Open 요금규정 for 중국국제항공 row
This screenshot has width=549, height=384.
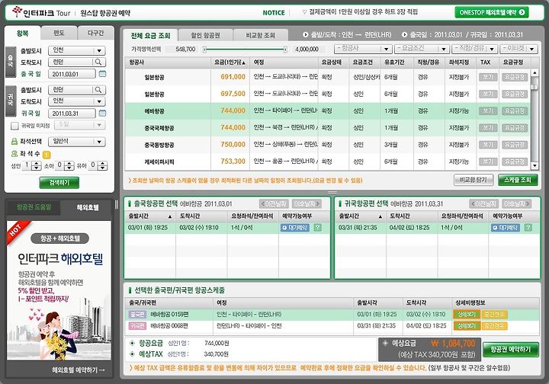coord(515,128)
